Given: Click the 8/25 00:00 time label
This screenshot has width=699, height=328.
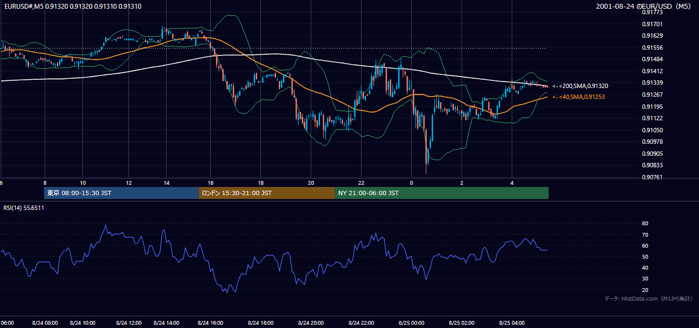Looking at the screenshot, I should pyautogui.click(x=411, y=323).
